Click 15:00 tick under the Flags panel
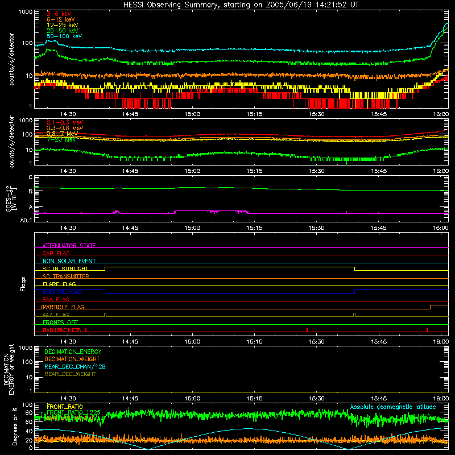The image size is (455, 455). coord(192,342)
